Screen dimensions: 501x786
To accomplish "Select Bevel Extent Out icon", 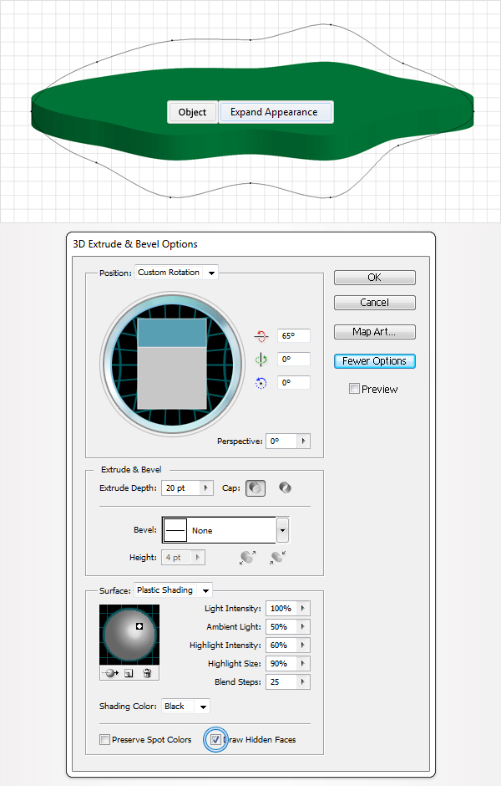I will point(247,558).
